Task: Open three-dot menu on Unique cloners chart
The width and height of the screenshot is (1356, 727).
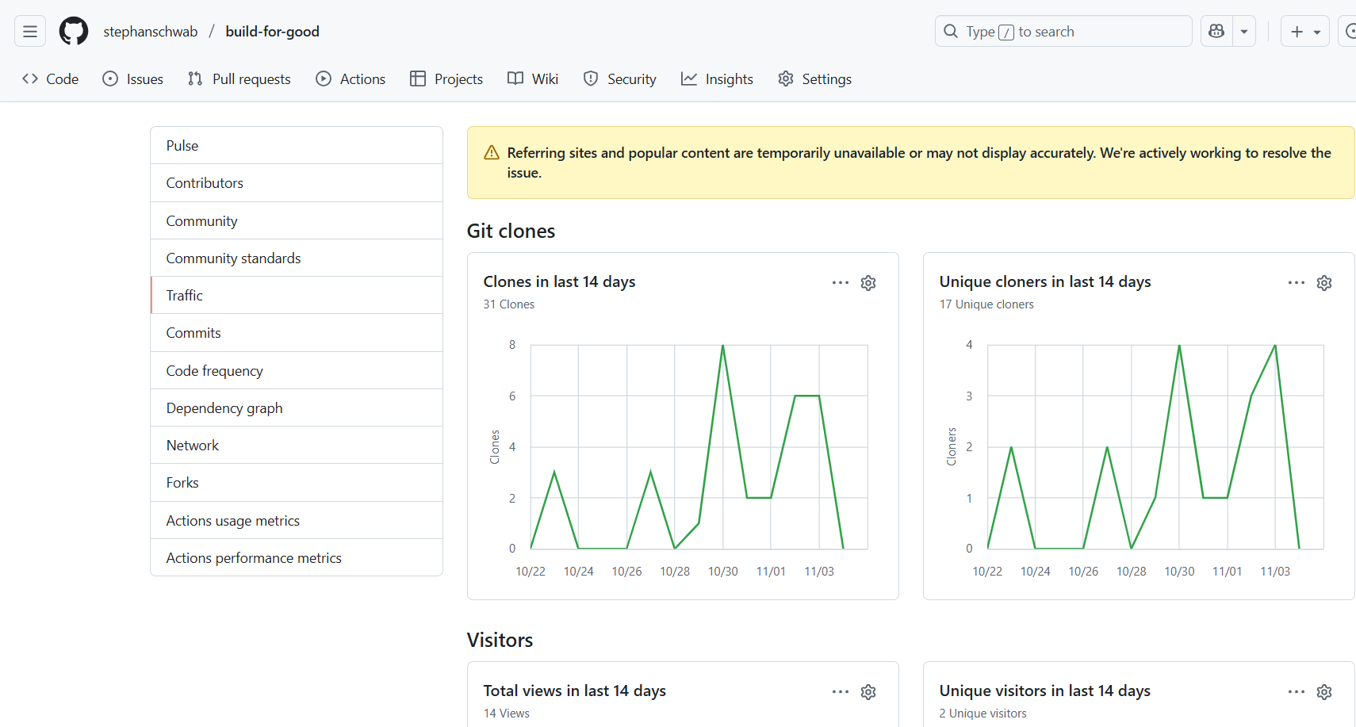Action: 1297,283
